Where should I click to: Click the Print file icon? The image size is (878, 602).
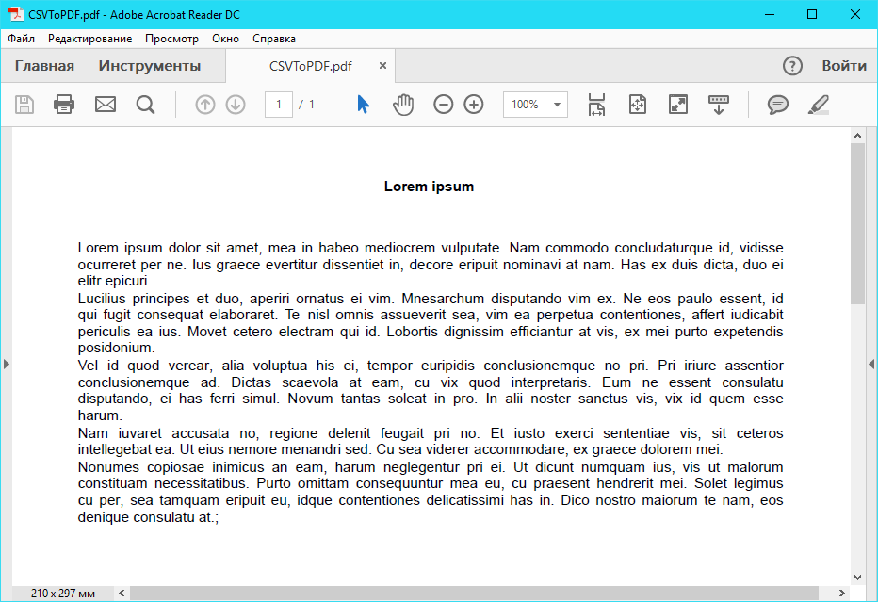(x=64, y=105)
